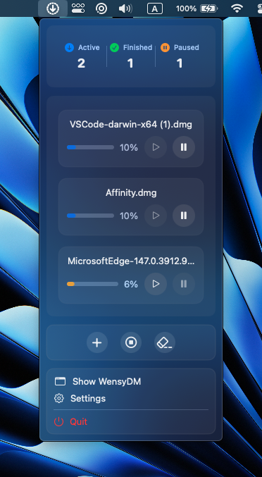The width and height of the screenshot is (262, 477).
Task: Click the Finished label text
Action: coord(137,47)
